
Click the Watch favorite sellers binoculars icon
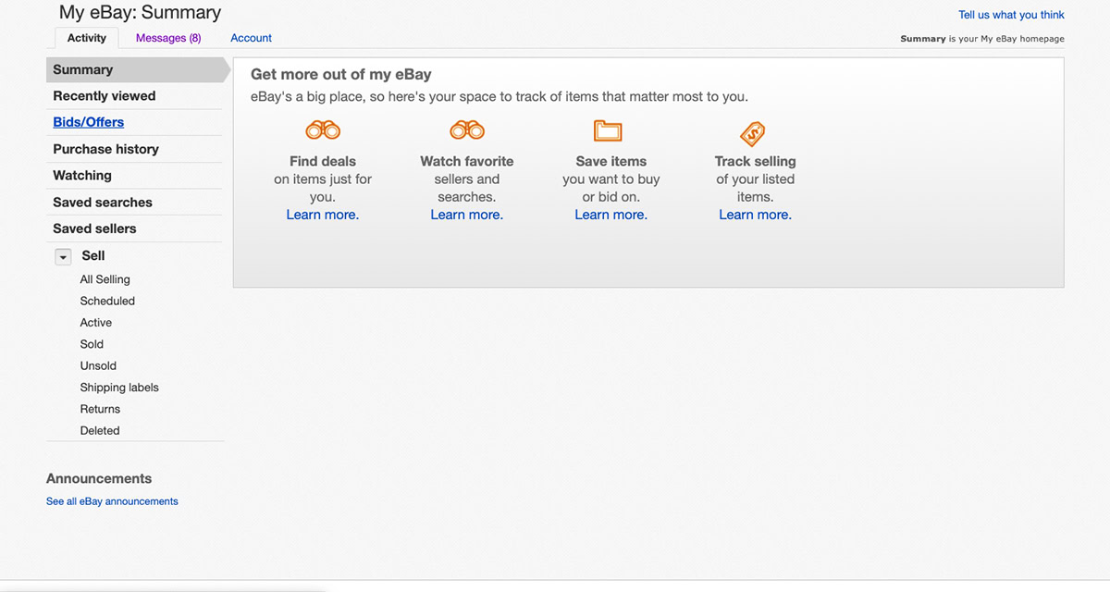click(467, 130)
